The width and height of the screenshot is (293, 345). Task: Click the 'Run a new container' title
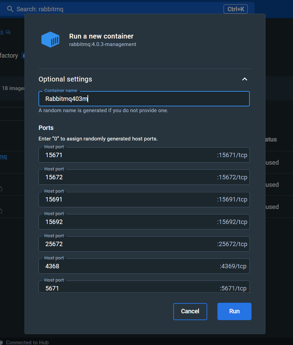101,36
